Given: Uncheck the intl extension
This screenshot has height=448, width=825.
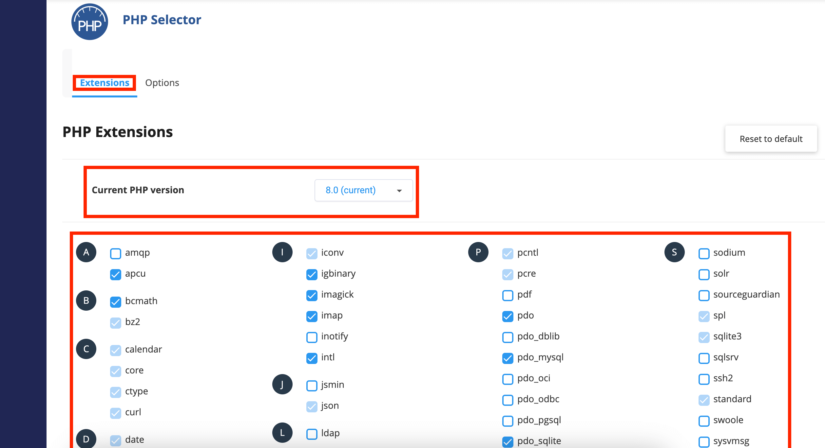Looking at the screenshot, I should (x=312, y=358).
